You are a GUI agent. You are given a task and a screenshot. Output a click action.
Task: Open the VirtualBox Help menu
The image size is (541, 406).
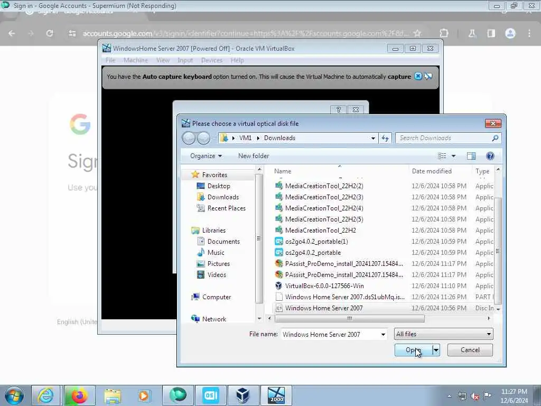(x=237, y=60)
